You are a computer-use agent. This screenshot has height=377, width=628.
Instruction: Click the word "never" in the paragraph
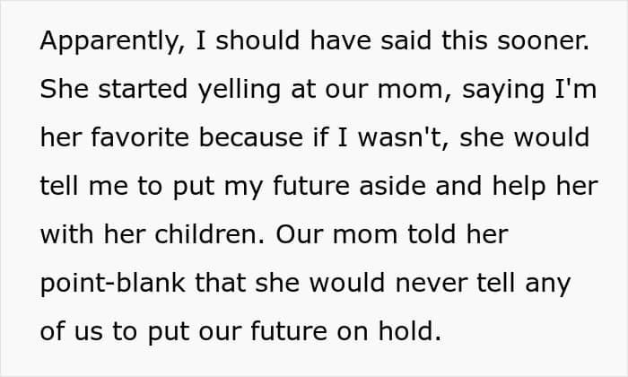click(x=432, y=284)
